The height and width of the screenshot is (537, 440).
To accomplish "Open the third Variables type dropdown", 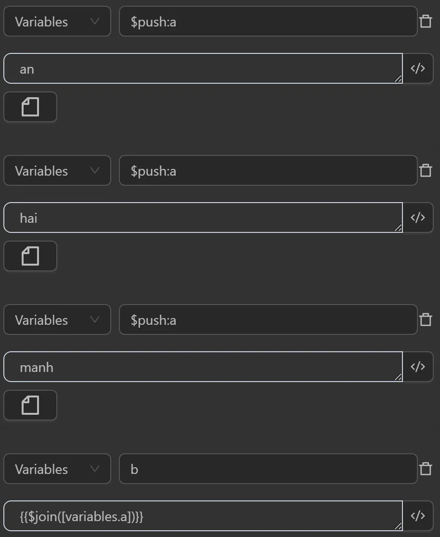I will click(x=57, y=320).
